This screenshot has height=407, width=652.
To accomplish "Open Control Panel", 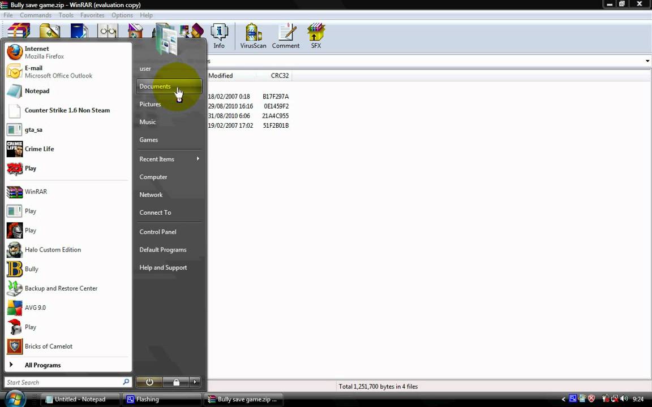I will click(x=169, y=232).
